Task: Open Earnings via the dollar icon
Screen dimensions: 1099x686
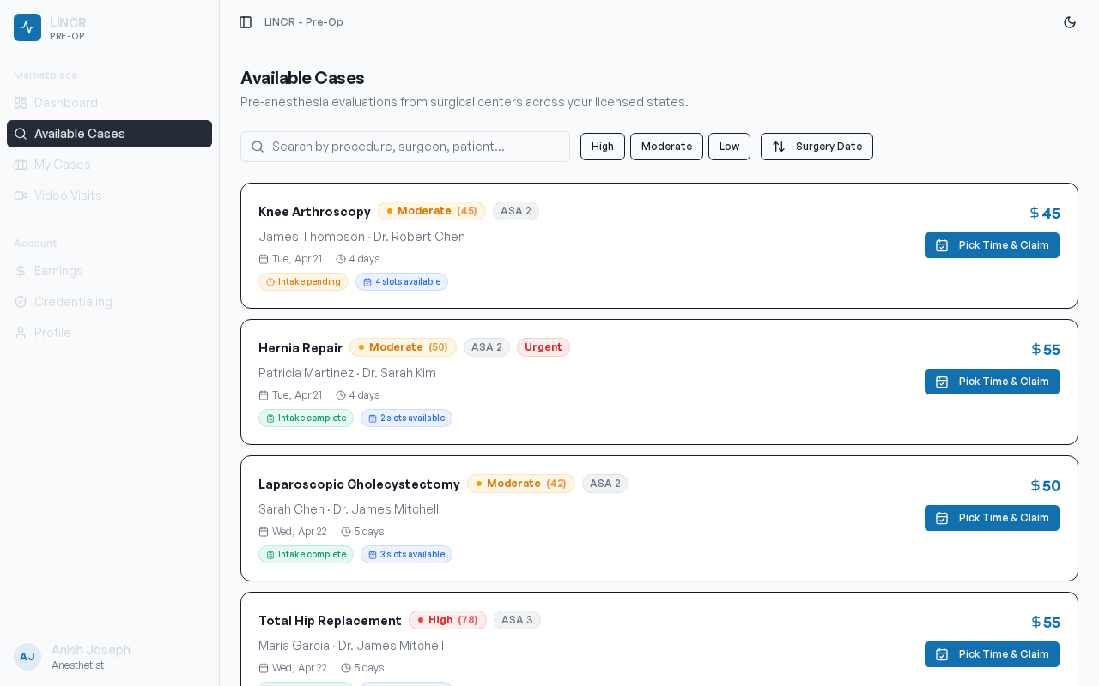Action: coord(21,271)
